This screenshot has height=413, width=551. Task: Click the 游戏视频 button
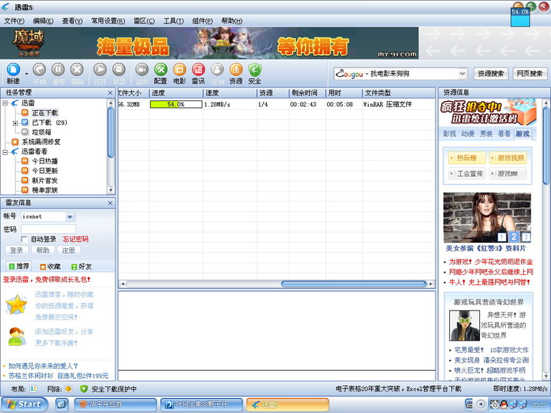[x=508, y=158]
